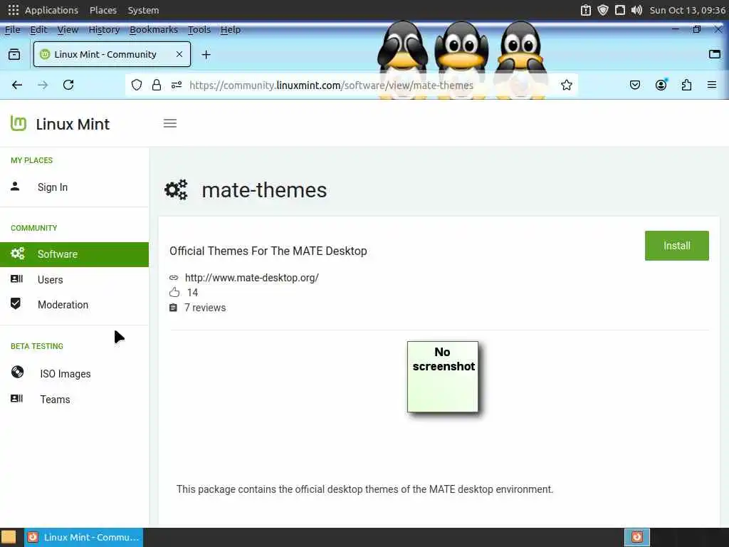Click the No screenshot thumbnail
This screenshot has width=729, height=547.
pyautogui.click(x=443, y=377)
